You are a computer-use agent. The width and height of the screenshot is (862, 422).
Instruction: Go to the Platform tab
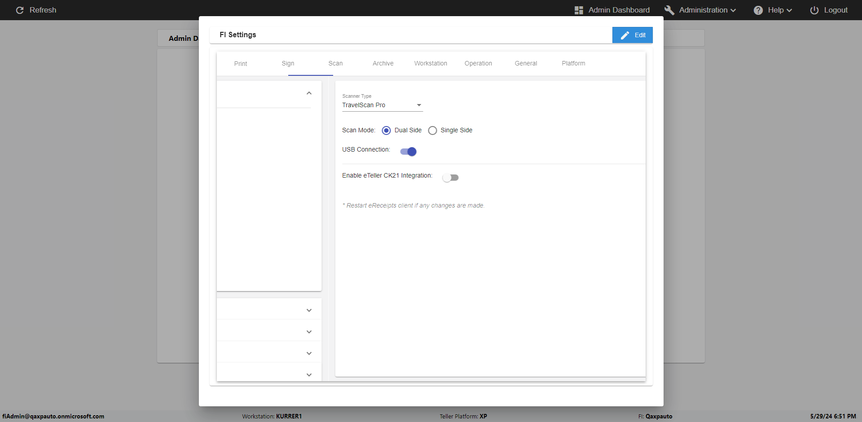[x=573, y=64]
